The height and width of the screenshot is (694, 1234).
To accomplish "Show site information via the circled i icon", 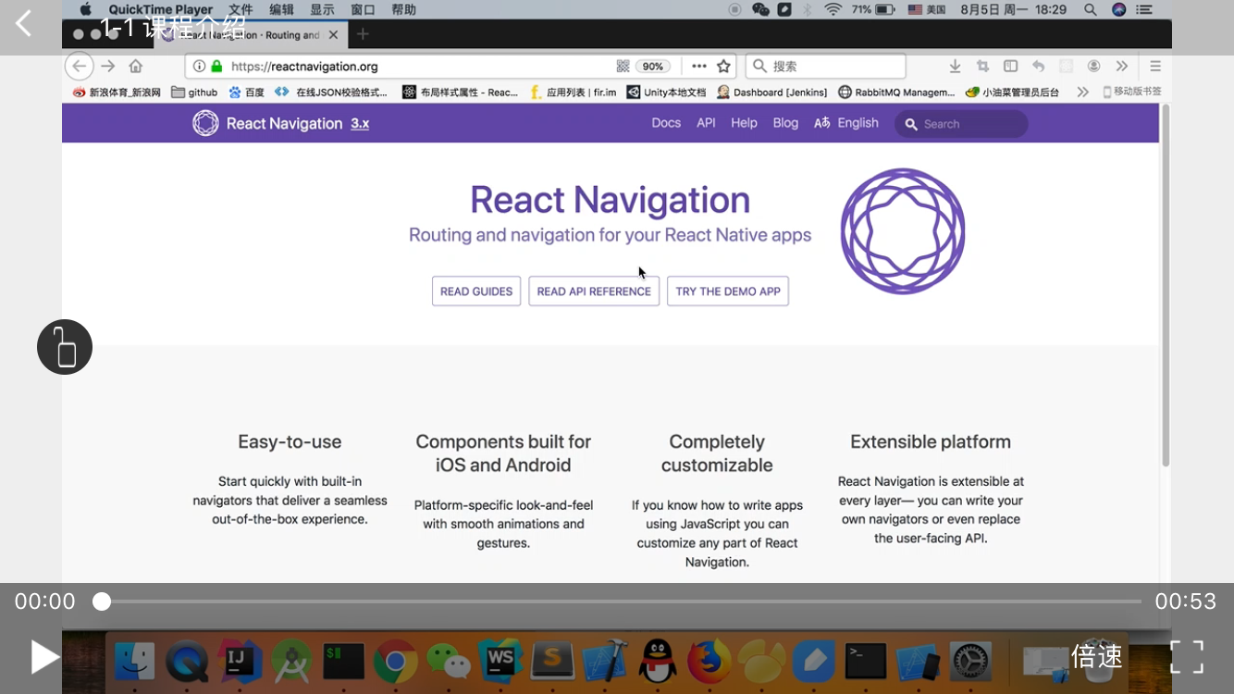I will click(x=199, y=67).
